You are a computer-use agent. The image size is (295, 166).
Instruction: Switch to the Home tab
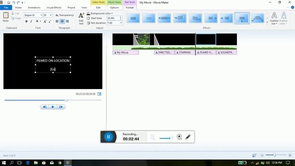pos(18,7)
